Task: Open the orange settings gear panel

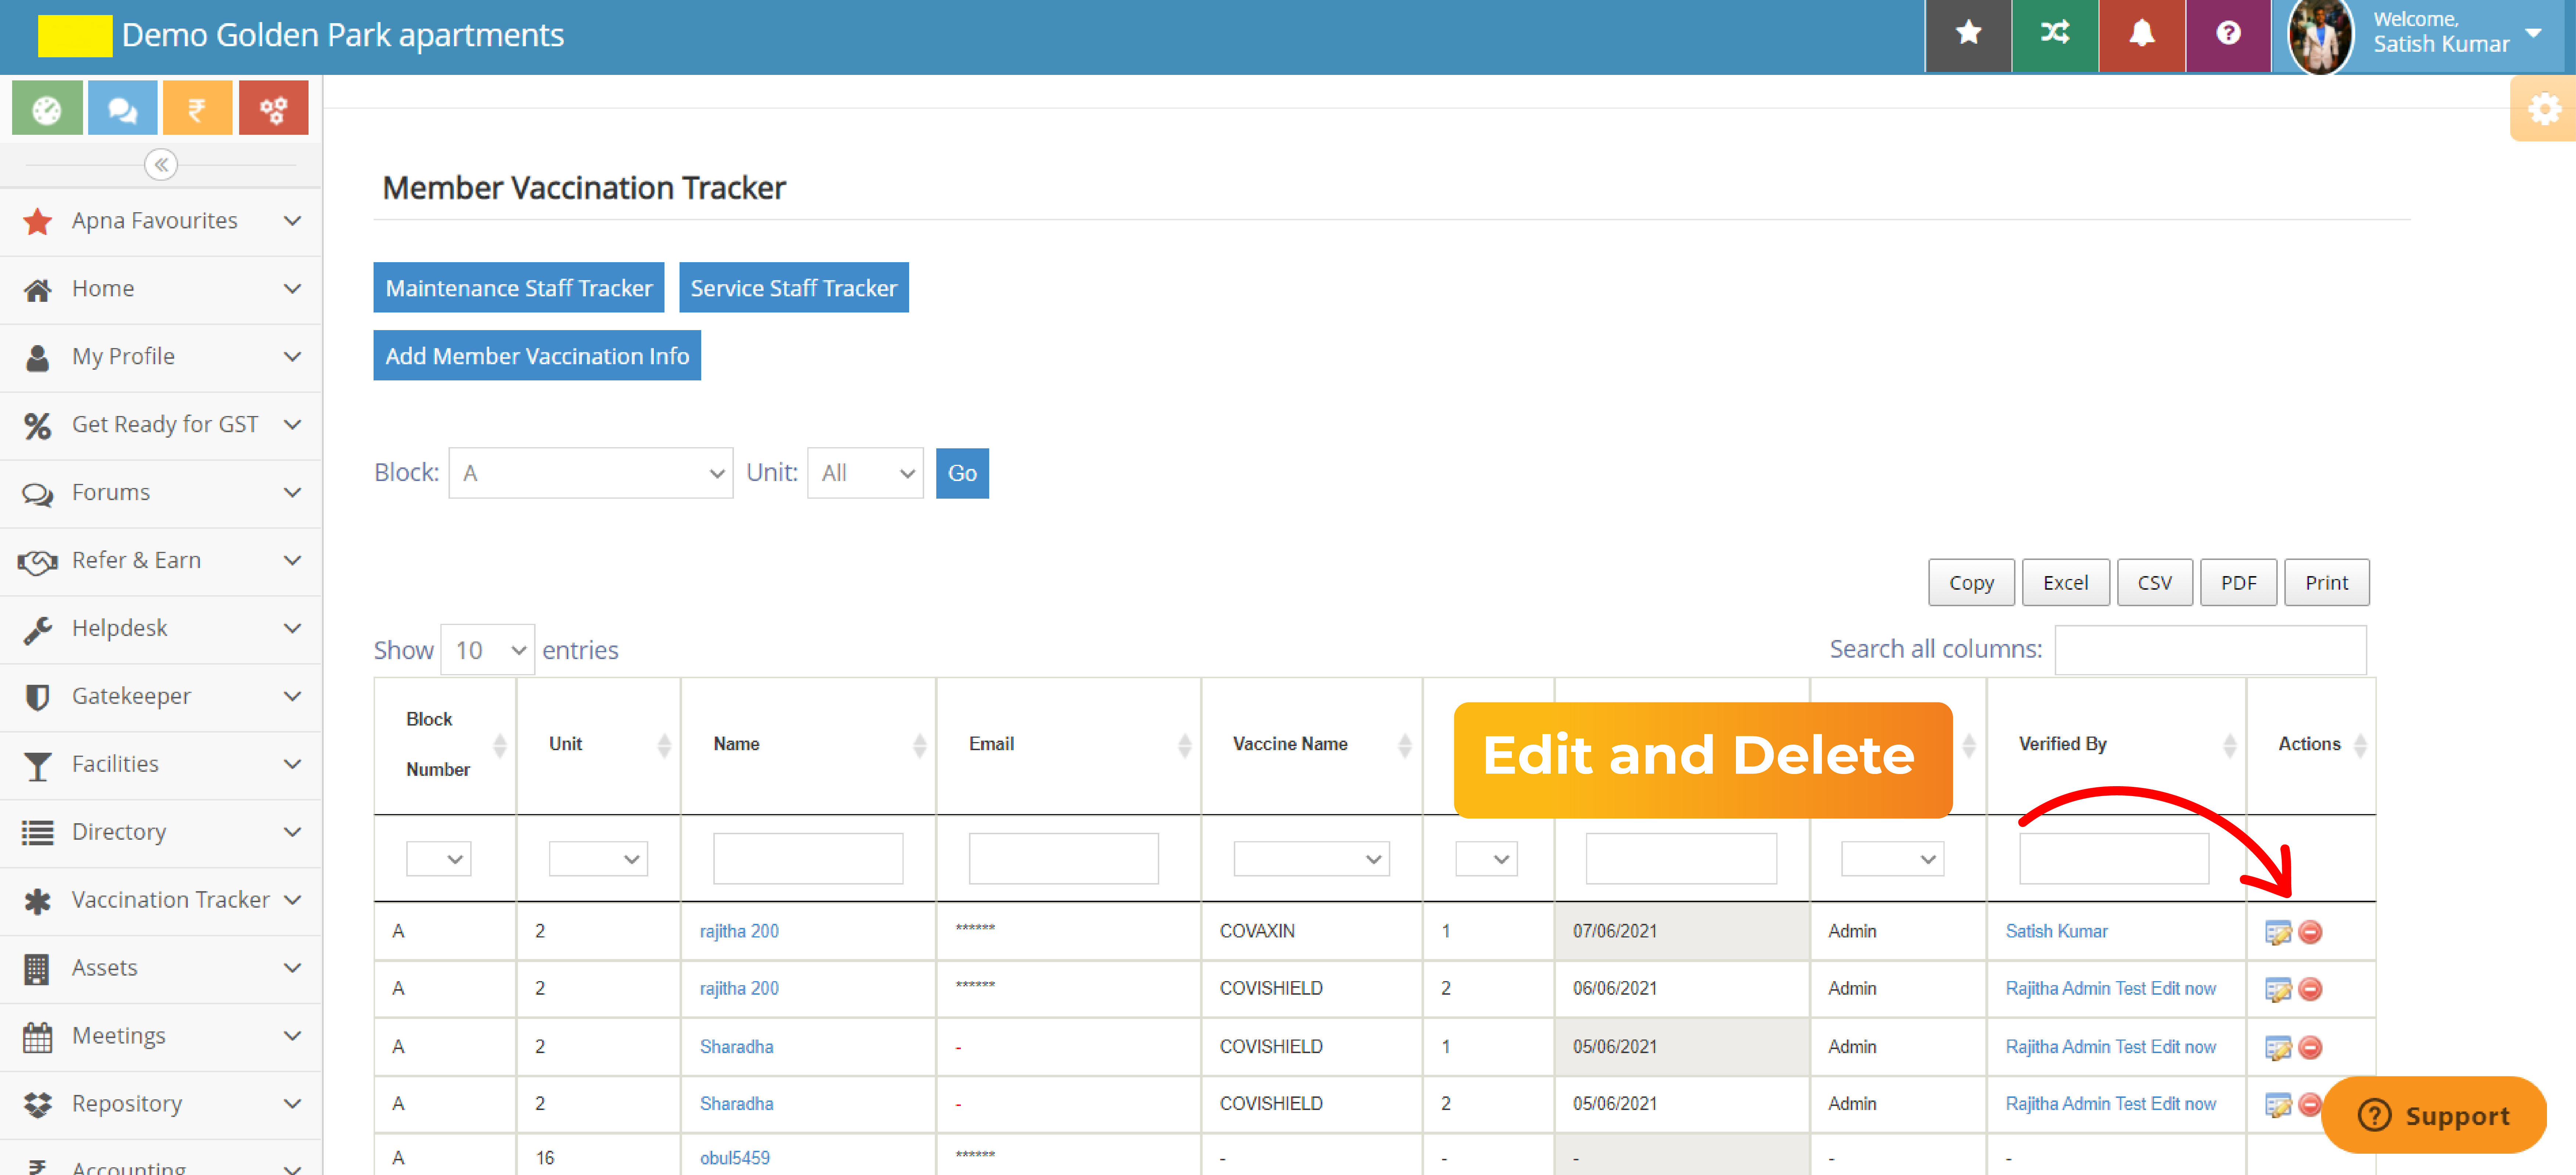Action: (x=2543, y=109)
